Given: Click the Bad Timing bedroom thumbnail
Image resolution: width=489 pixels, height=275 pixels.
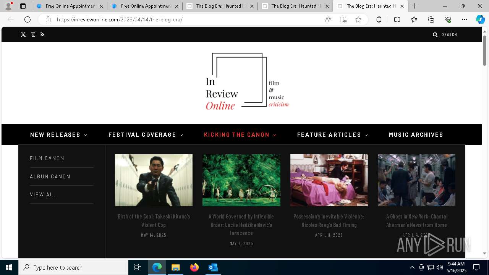Looking at the screenshot, I should 329,180.
